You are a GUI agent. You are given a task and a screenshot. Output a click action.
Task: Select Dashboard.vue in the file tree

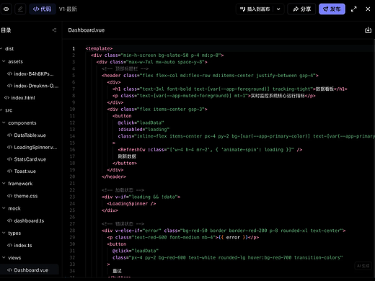point(30,270)
